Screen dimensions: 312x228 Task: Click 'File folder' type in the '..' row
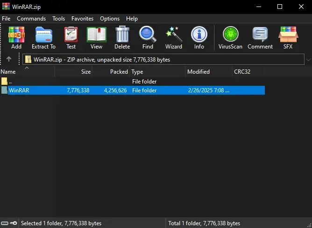144,82
